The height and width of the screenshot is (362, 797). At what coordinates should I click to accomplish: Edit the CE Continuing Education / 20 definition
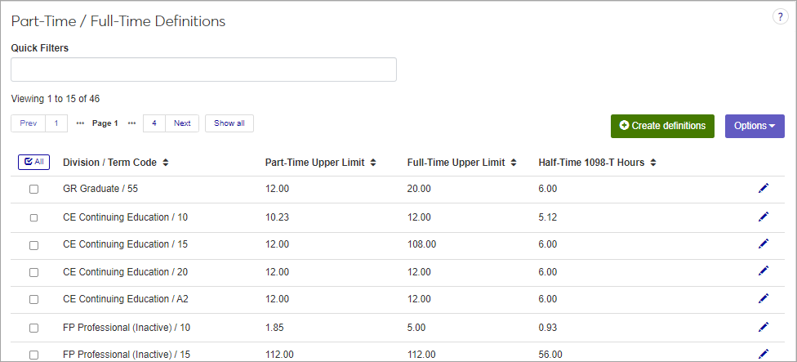click(764, 271)
